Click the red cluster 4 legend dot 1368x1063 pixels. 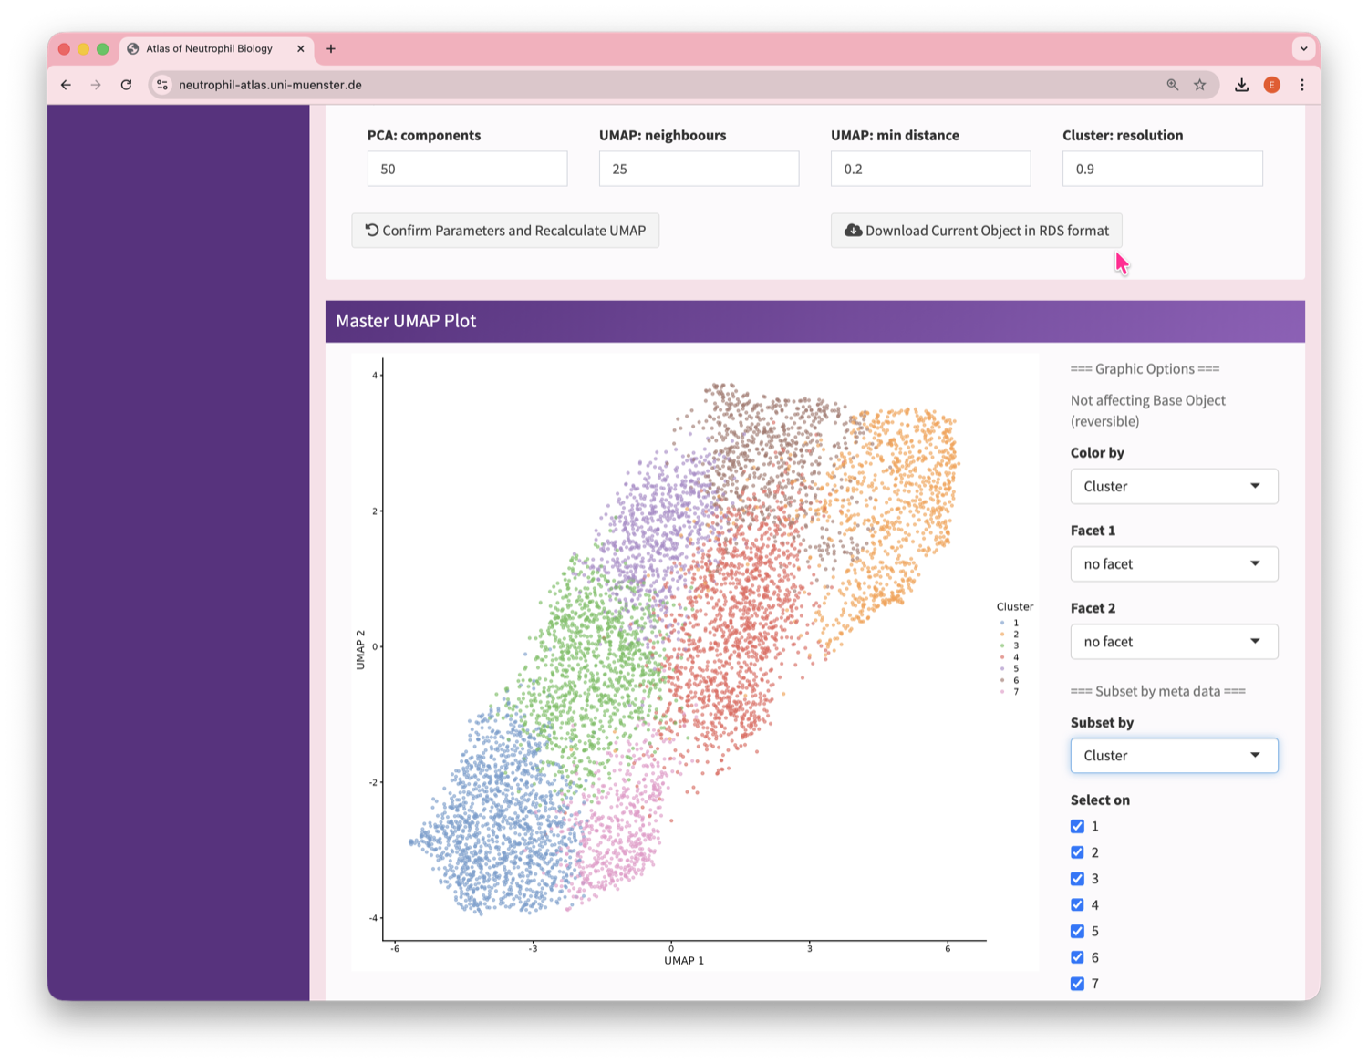point(1002,657)
